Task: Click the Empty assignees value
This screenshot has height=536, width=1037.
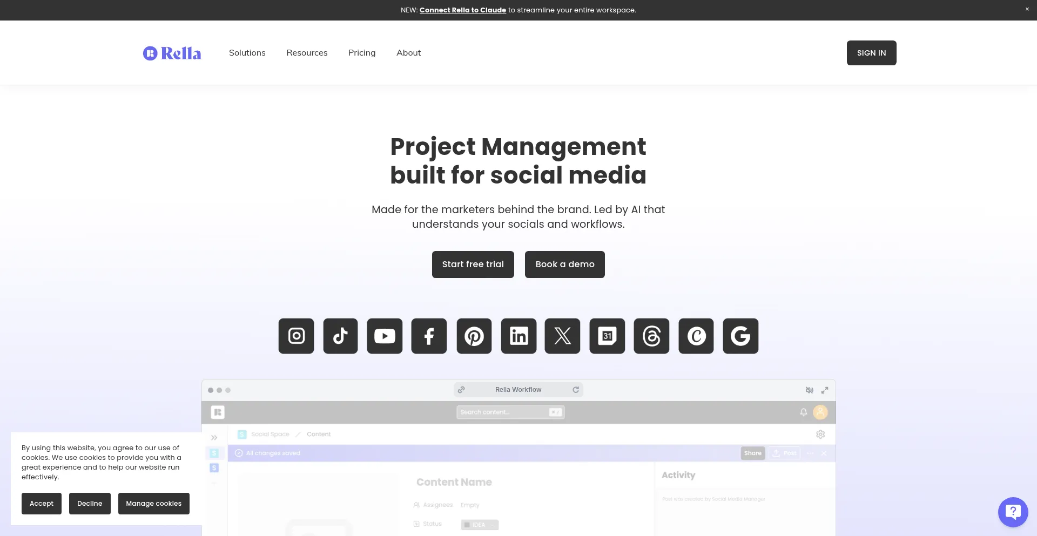Action: click(x=470, y=505)
